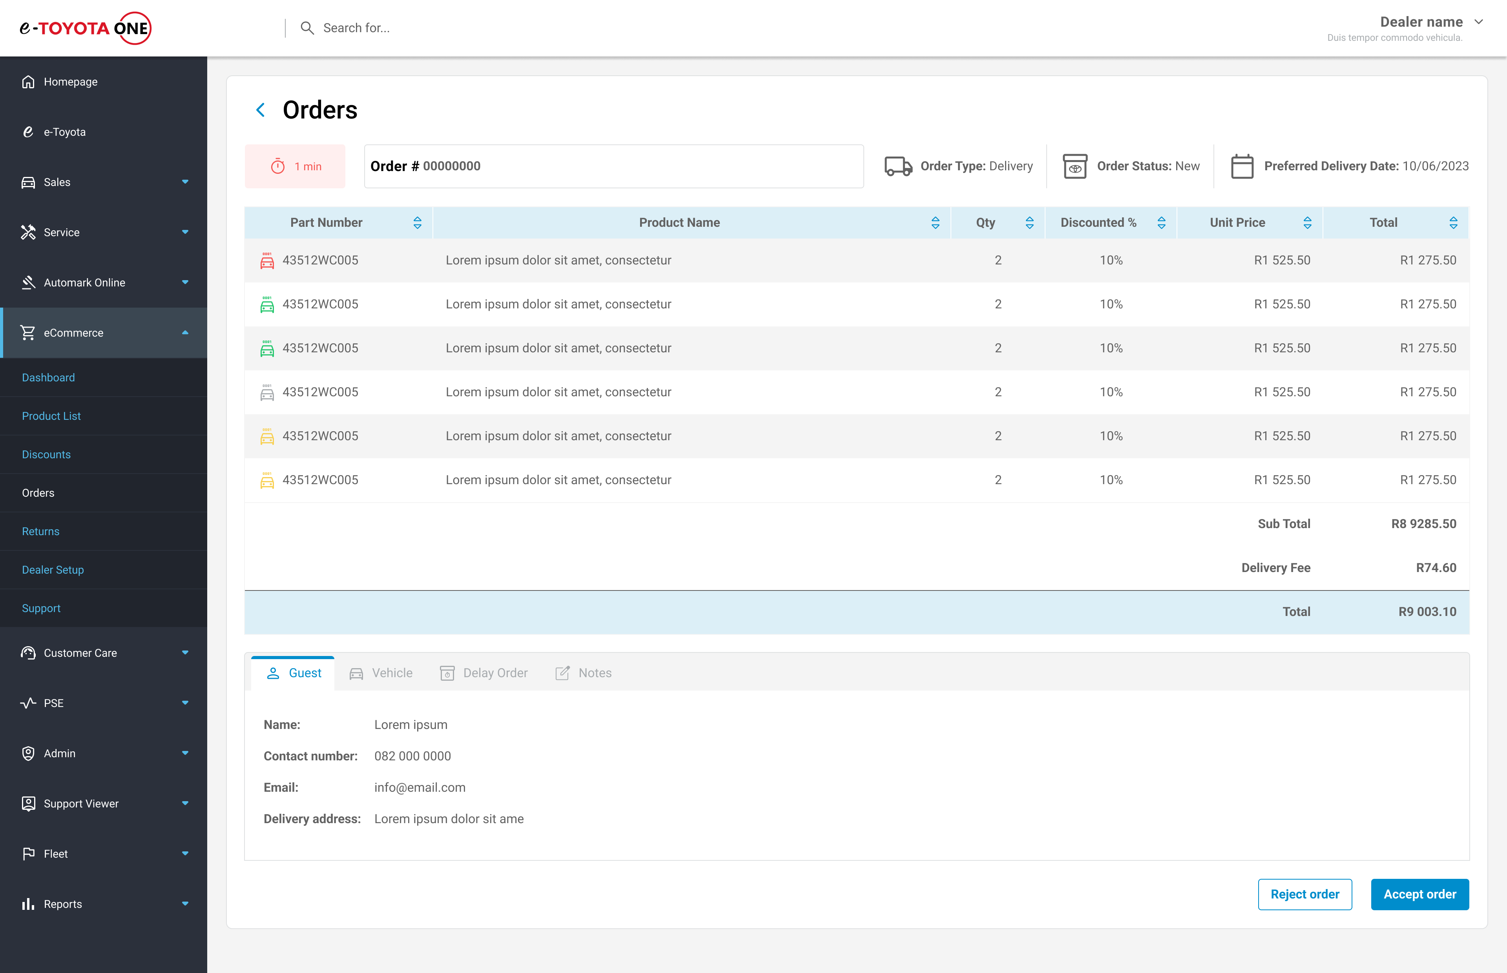Toggle sort on Qty column

coord(1029,222)
